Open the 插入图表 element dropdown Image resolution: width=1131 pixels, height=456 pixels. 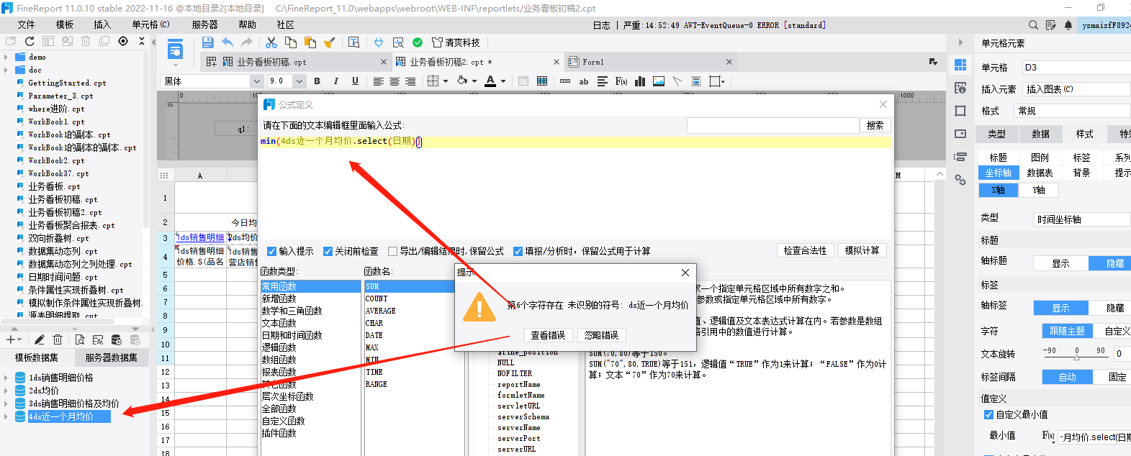click(1076, 89)
